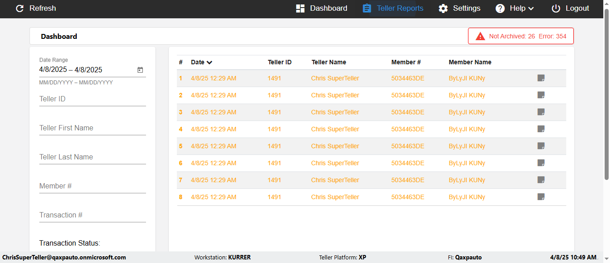Click the Logout text link
The image size is (610, 263).
[577, 8]
